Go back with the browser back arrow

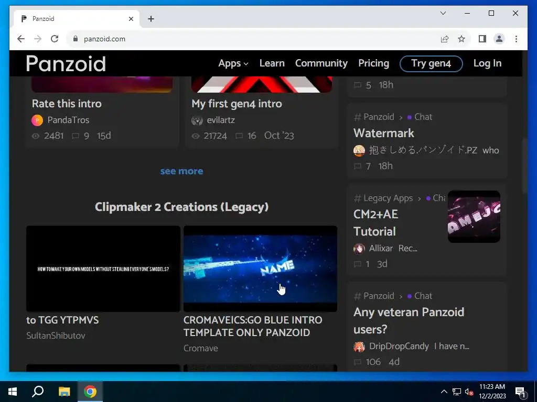[21, 39]
